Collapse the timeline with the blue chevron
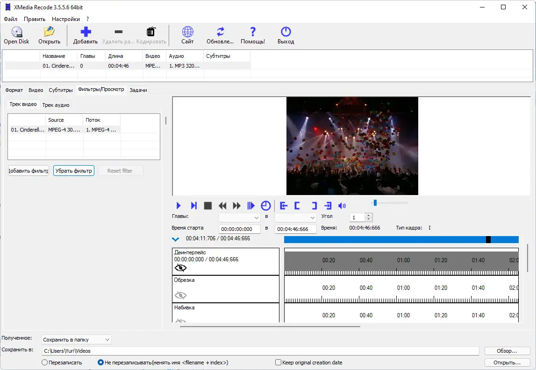 pos(176,239)
